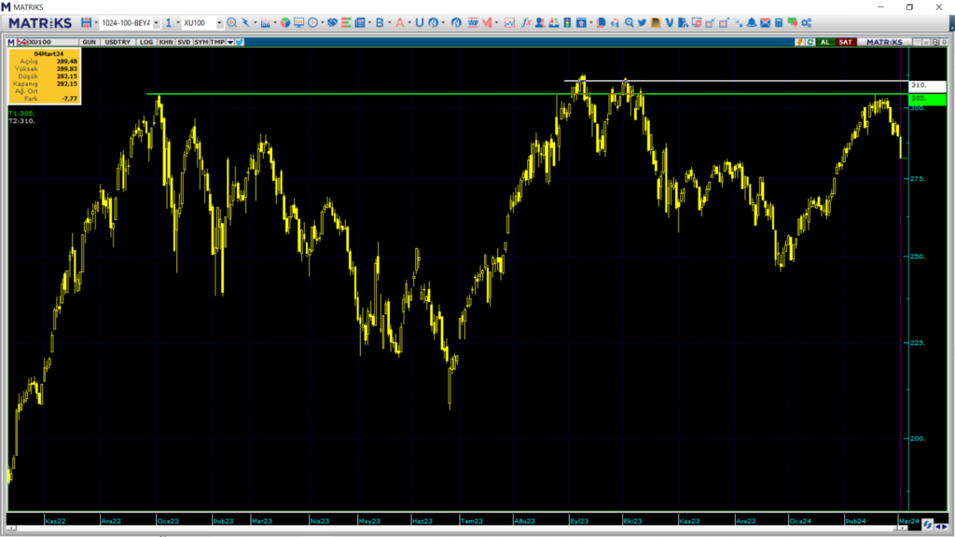Viewport: 955px width, 537px height.
Task: Open the fx formula function icon
Action: click(x=526, y=22)
